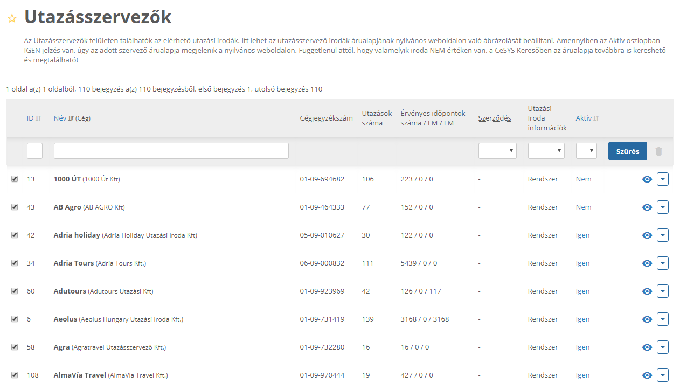Open the Utazási Iroda információk filter dropdown
Viewport: 680px width, 391px height.
pos(546,151)
